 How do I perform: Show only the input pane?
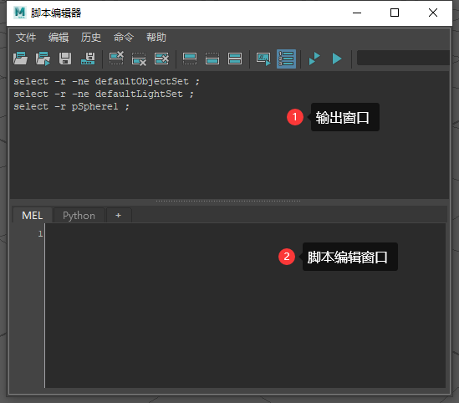(x=212, y=59)
